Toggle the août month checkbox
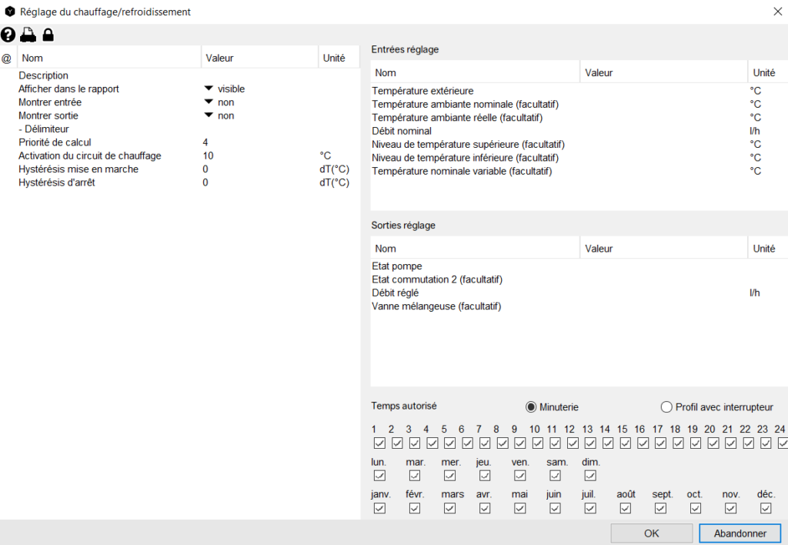This screenshot has height=545, width=788. point(626,508)
